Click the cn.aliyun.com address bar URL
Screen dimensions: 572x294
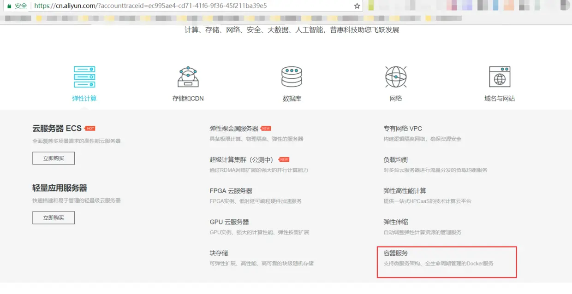coord(150,6)
